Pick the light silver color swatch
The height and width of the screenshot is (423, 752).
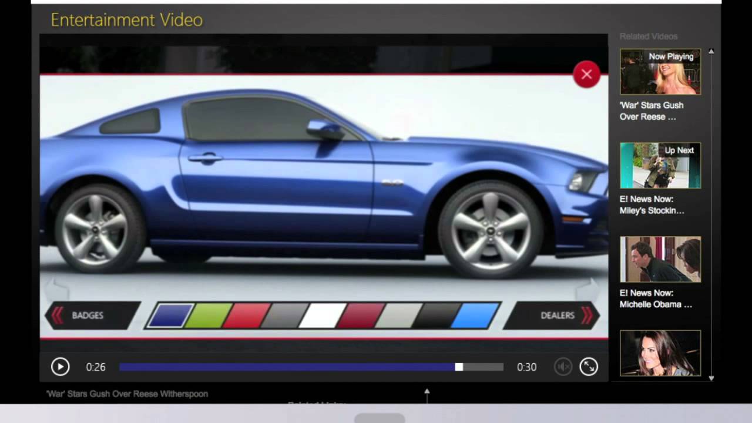pyautogui.click(x=399, y=315)
